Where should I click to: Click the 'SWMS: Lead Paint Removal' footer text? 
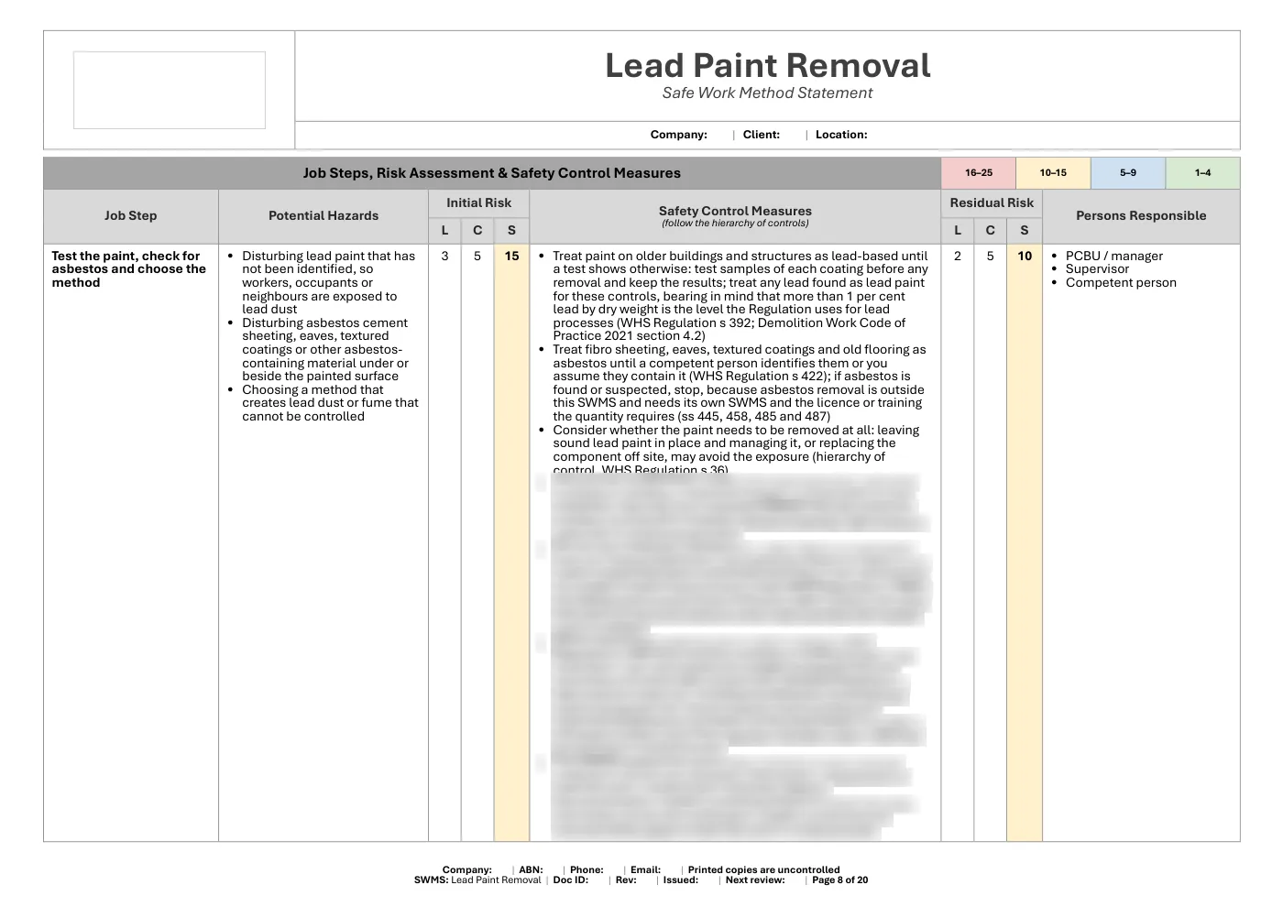477,880
